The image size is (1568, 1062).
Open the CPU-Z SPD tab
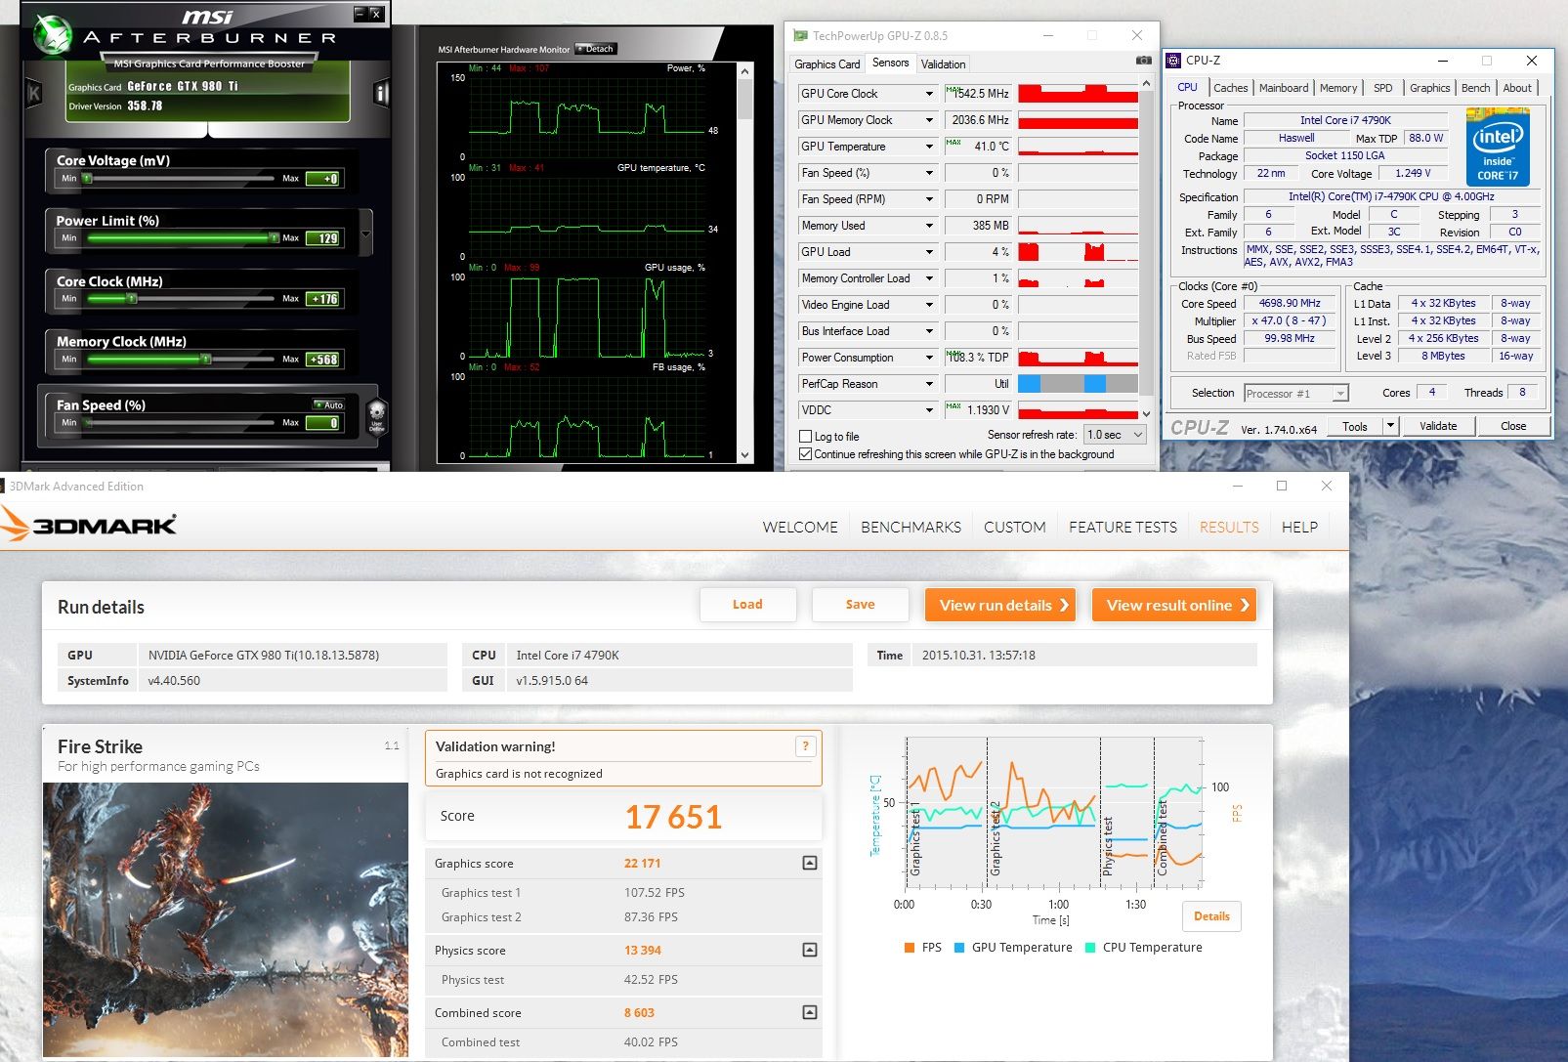pyautogui.click(x=1382, y=88)
